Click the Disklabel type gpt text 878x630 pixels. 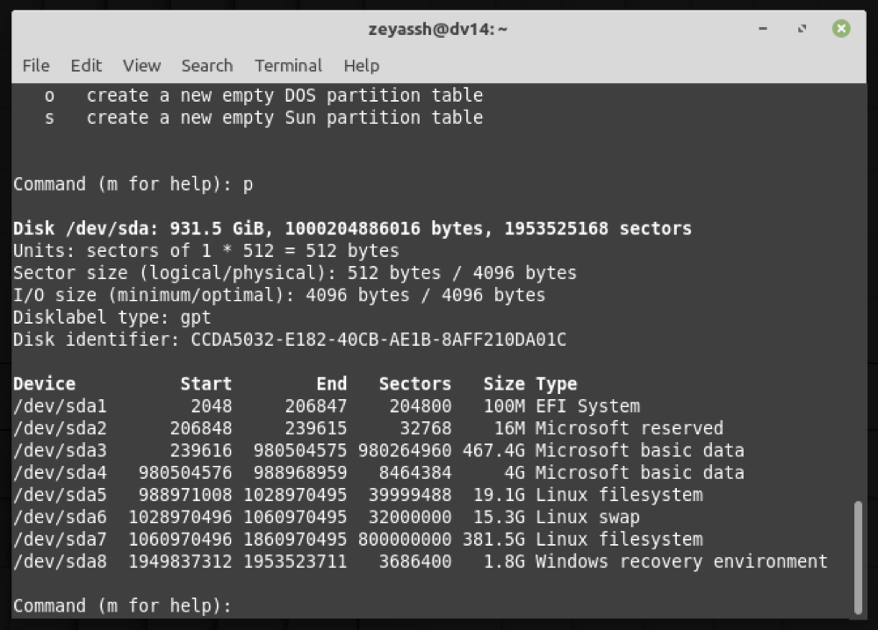click(x=114, y=317)
